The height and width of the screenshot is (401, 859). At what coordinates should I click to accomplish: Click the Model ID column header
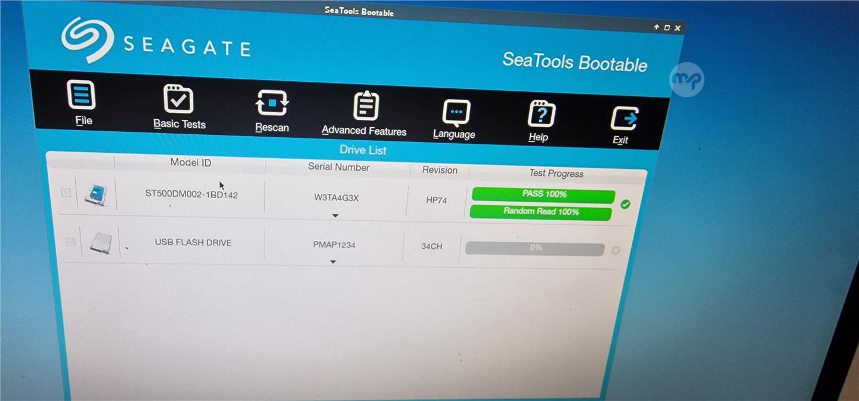pyautogui.click(x=190, y=162)
